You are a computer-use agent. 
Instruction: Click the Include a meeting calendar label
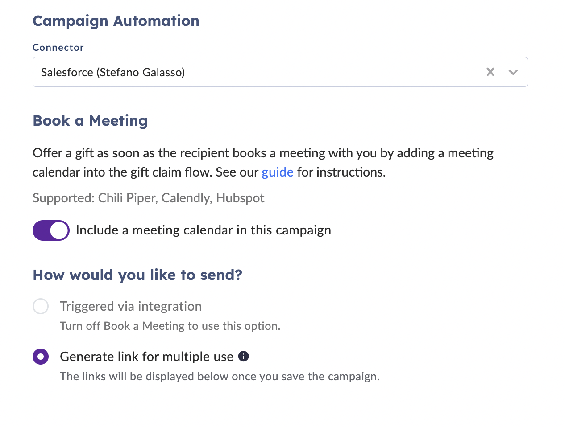pyautogui.click(x=204, y=230)
